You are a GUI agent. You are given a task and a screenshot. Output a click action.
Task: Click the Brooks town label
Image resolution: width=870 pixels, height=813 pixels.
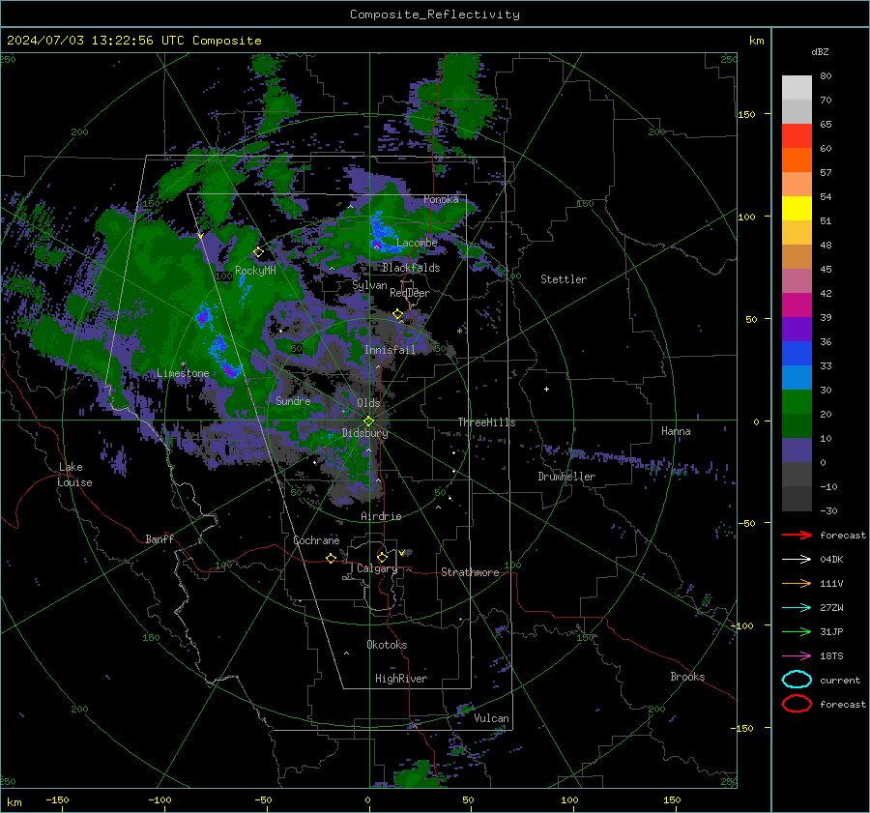(687, 677)
